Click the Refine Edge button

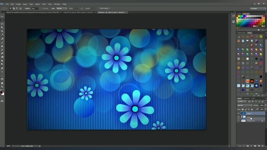click(x=104, y=8)
